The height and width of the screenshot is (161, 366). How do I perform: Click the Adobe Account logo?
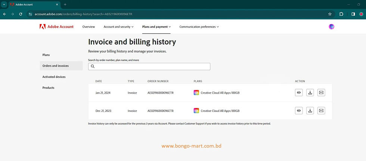click(56, 26)
